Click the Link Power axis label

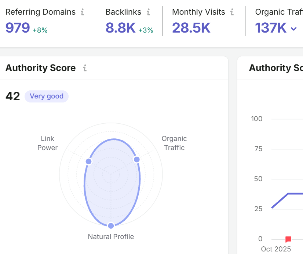[x=48, y=143]
